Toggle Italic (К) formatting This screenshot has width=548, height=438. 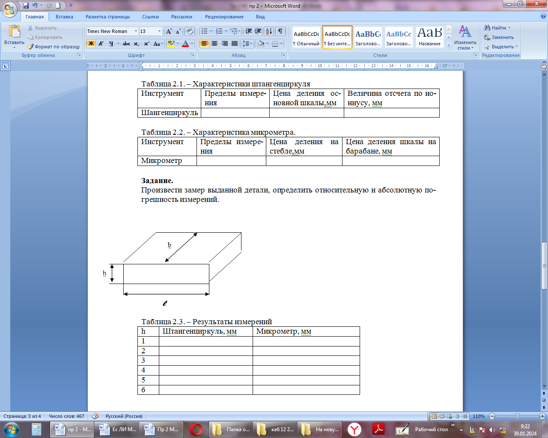[101, 44]
